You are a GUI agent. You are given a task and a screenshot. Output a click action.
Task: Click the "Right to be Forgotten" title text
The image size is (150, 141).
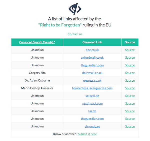click(60, 25)
